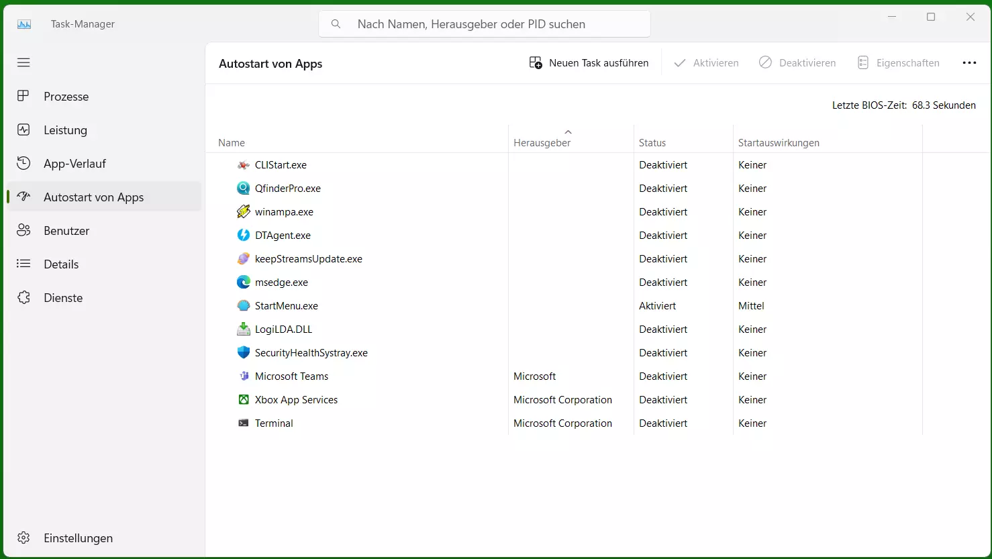Click the magnifier icon in search box
The height and width of the screenshot is (559, 992).
[336, 24]
